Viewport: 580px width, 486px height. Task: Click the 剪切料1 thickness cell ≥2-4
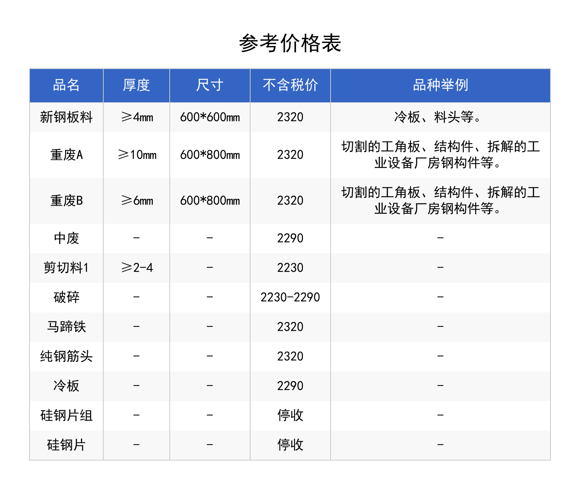coord(137,268)
